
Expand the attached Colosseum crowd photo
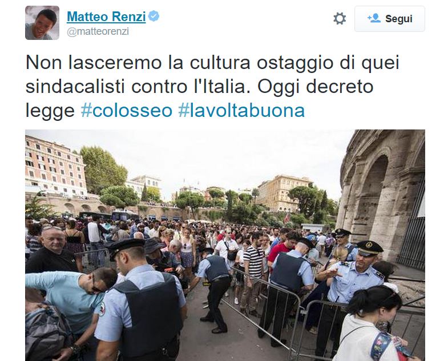(x=225, y=245)
